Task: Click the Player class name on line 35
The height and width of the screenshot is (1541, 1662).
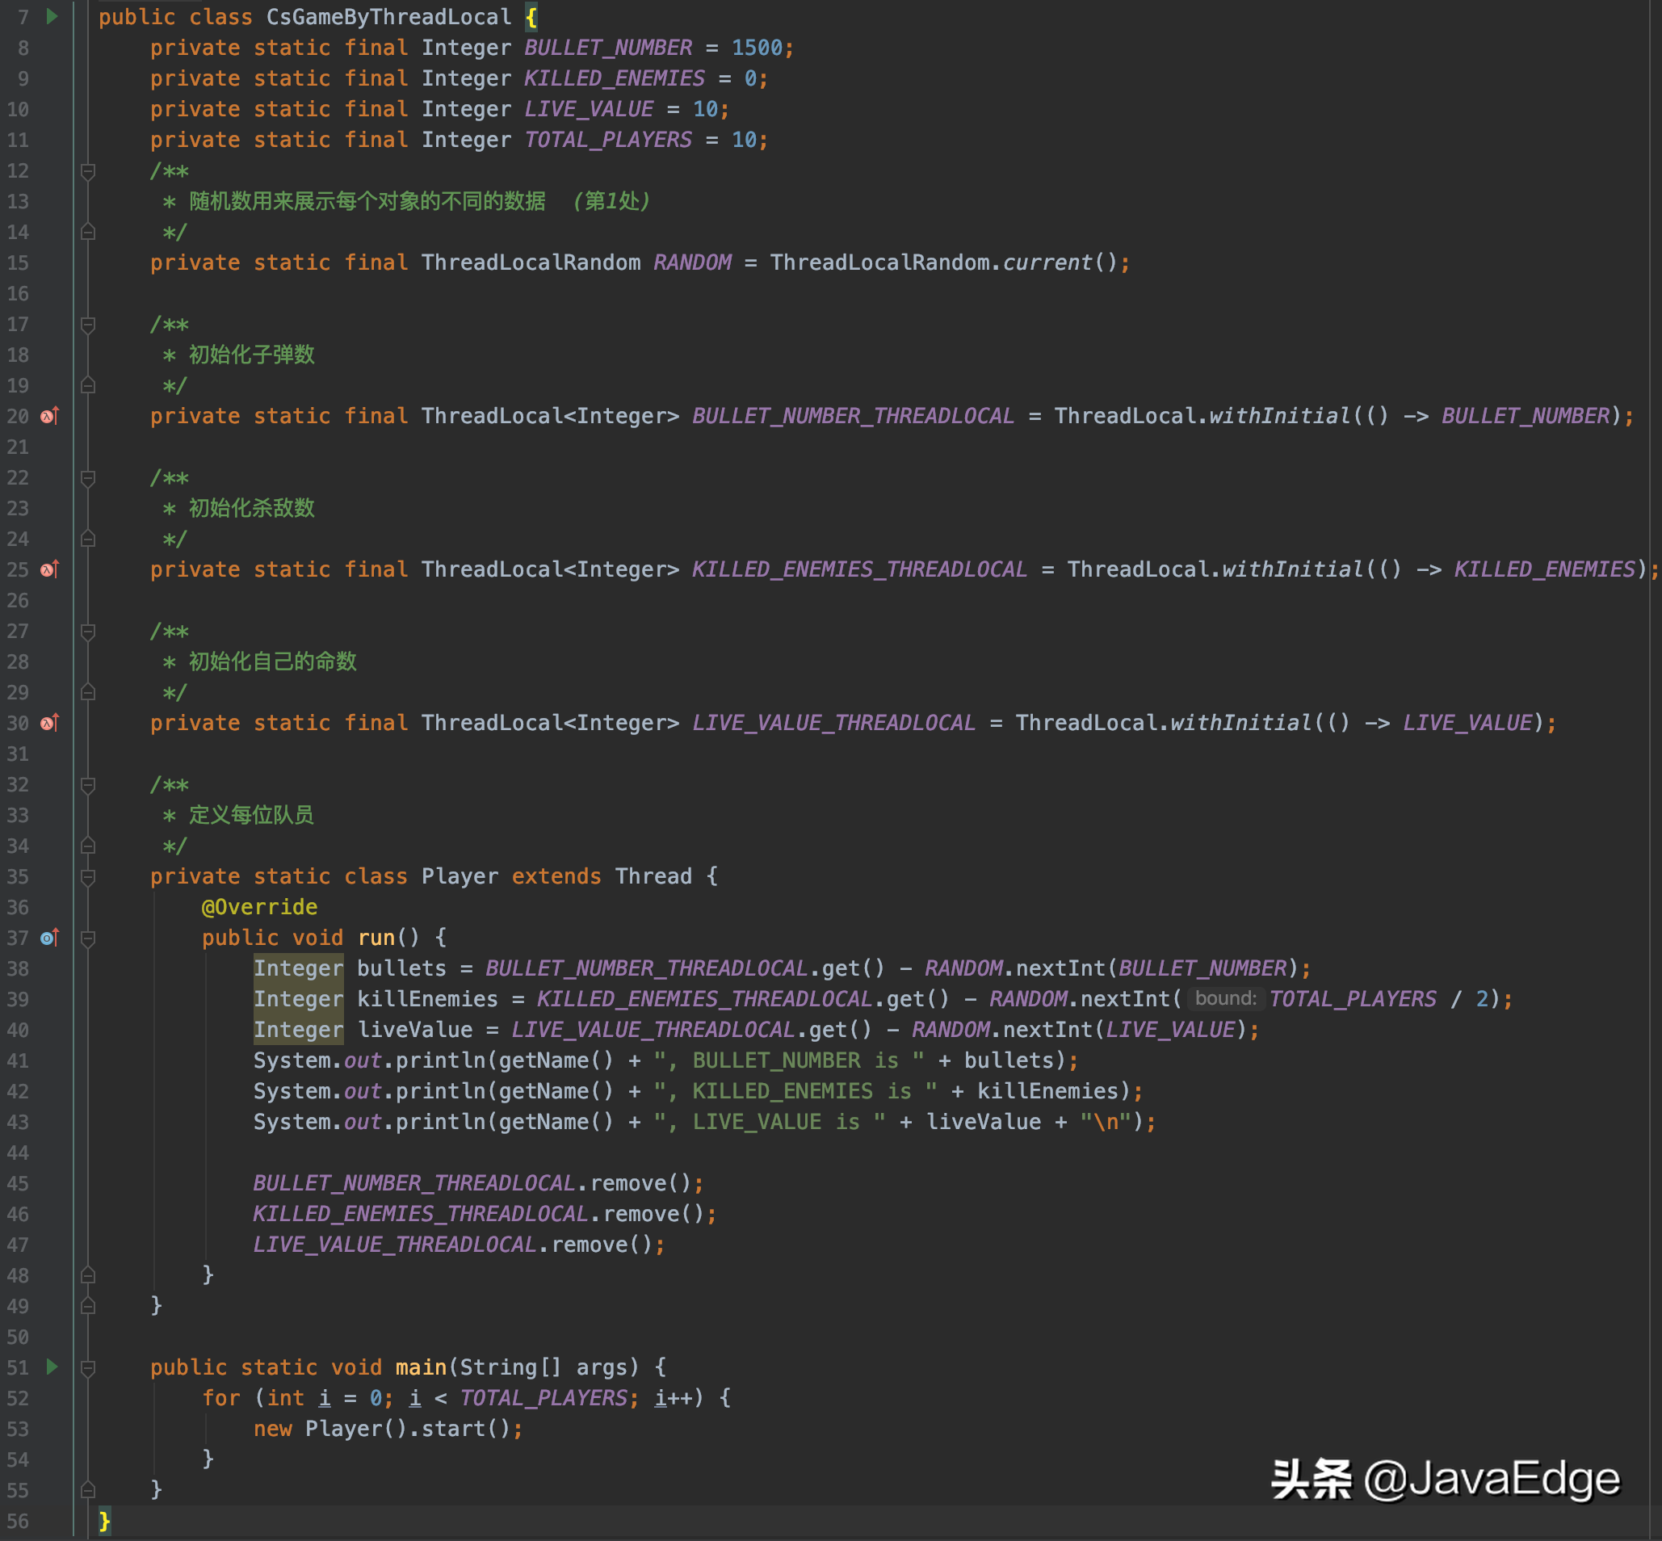Action: [x=460, y=875]
